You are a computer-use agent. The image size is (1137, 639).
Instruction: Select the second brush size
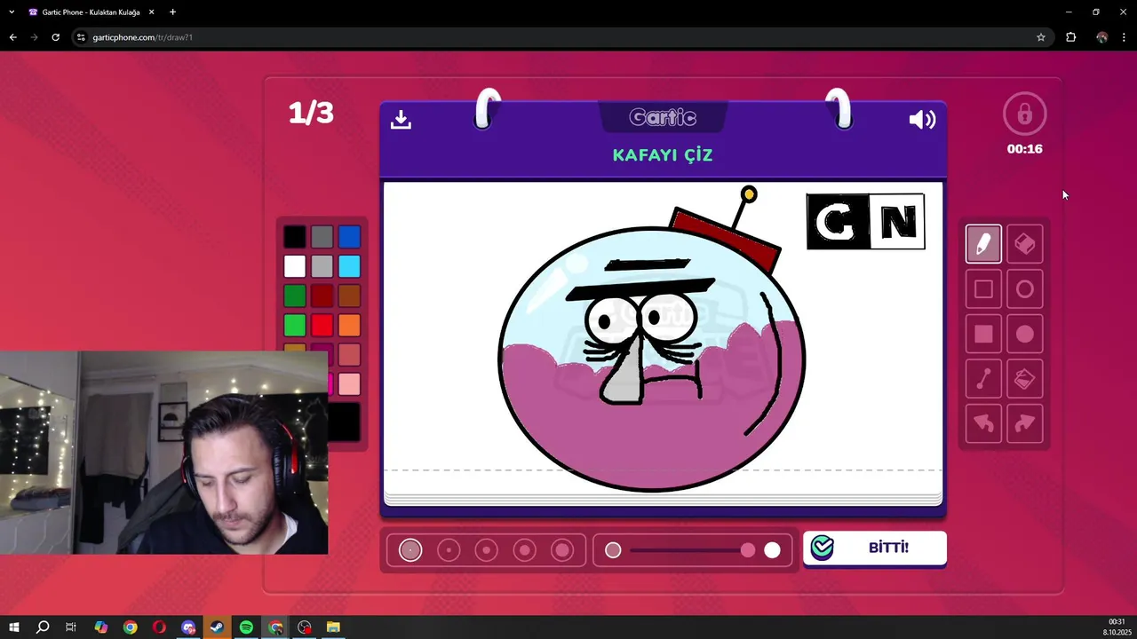[x=449, y=550]
